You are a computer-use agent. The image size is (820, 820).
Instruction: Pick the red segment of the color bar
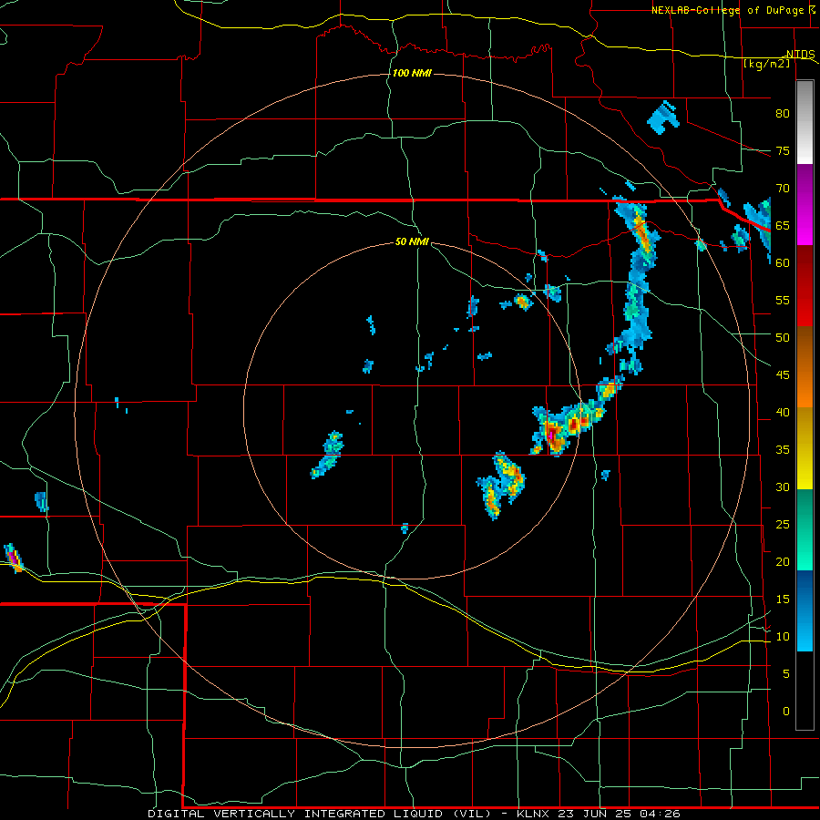[805, 286]
